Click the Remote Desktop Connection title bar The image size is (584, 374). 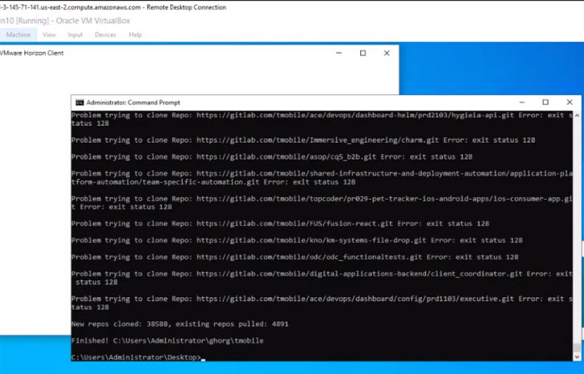tap(183, 7)
